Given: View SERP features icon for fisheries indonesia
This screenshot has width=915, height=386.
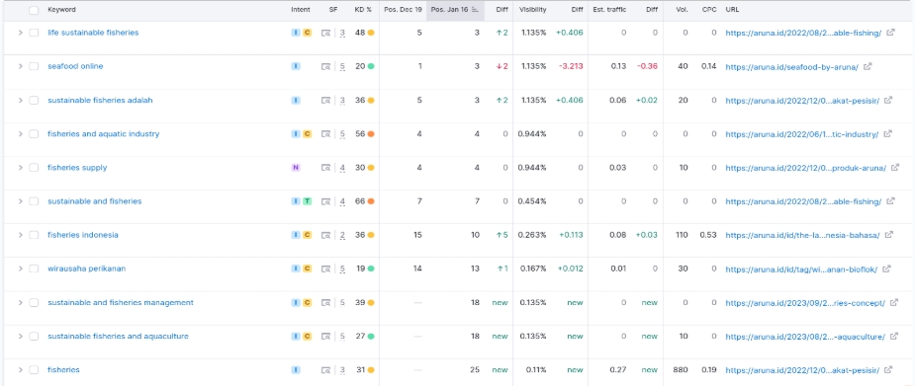Looking at the screenshot, I should 326,236.
